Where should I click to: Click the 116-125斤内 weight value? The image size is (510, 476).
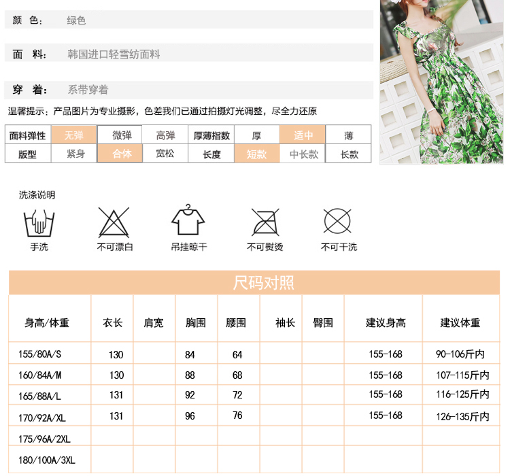[x=462, y=394]
